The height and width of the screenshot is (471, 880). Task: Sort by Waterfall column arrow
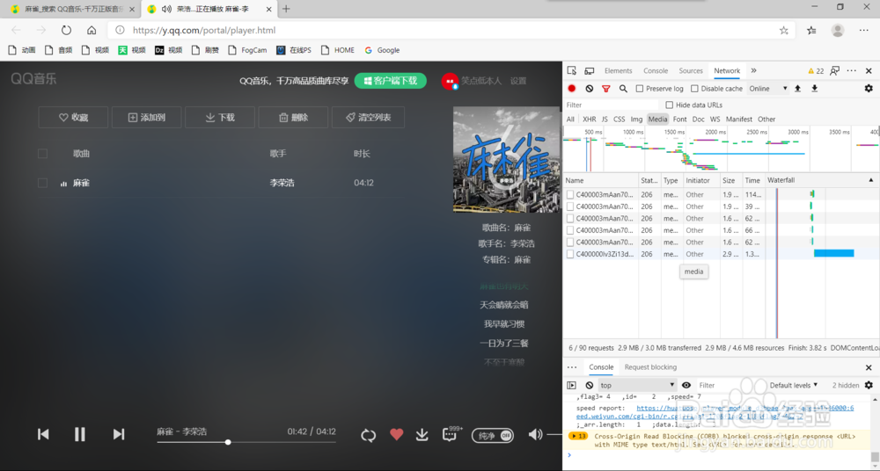point(871,180)
